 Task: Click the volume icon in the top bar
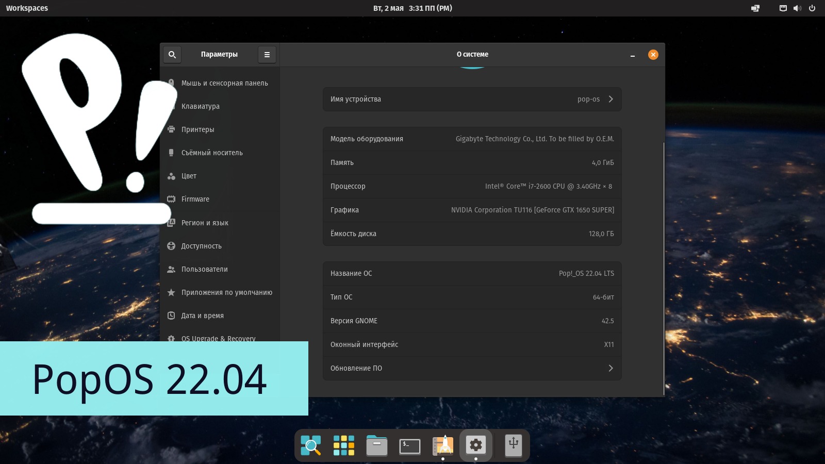(797, 8)
